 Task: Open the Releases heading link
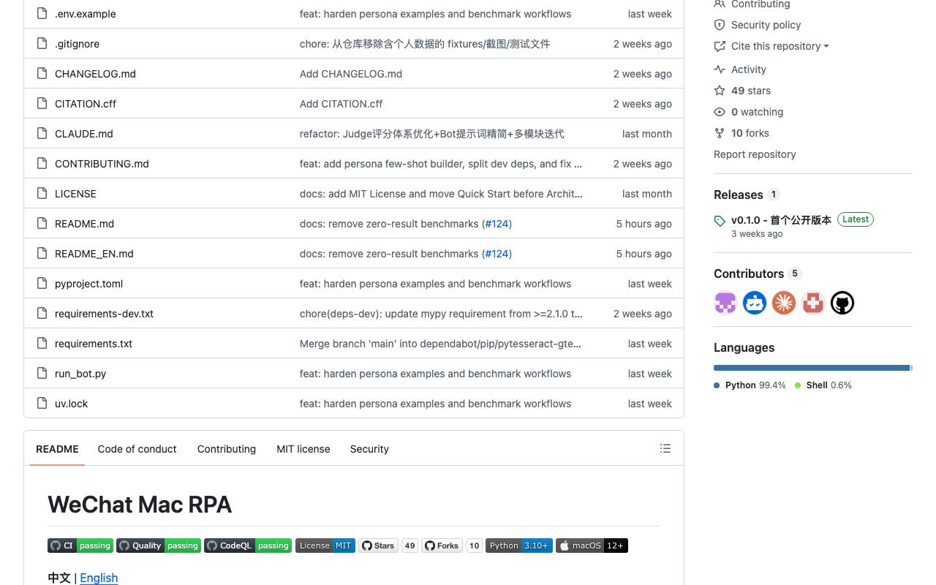[738, 195]
